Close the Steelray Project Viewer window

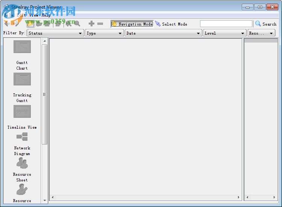click(273, 7)
